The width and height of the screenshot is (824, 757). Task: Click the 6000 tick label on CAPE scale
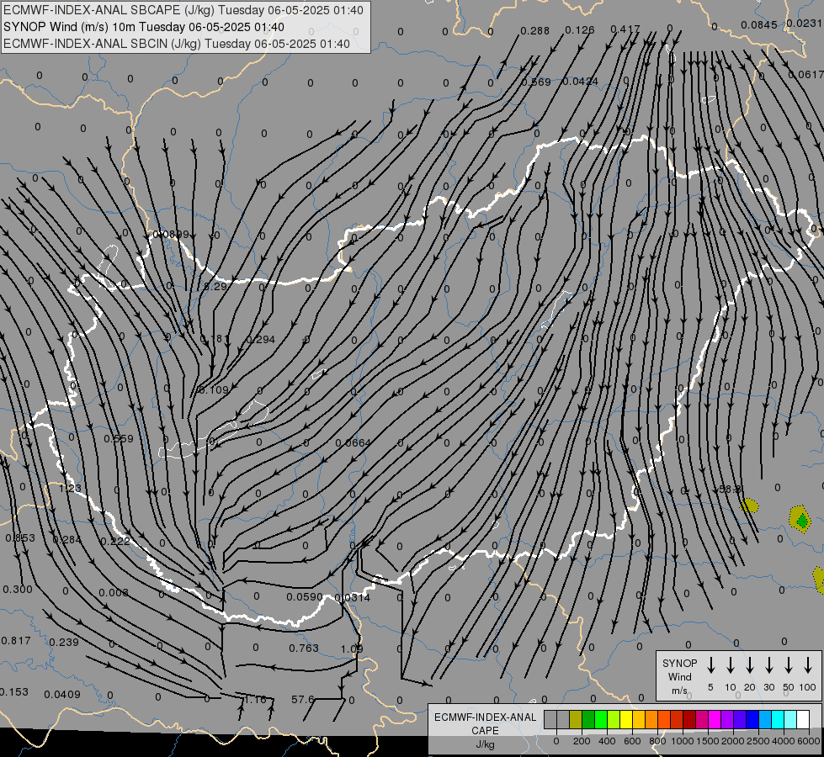click(810, 741)
